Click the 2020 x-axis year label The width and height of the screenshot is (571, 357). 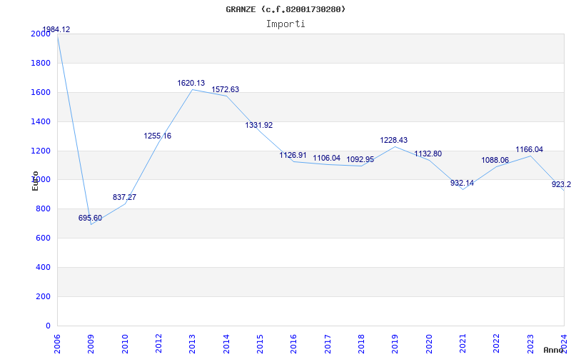click(x=429, y=344)
